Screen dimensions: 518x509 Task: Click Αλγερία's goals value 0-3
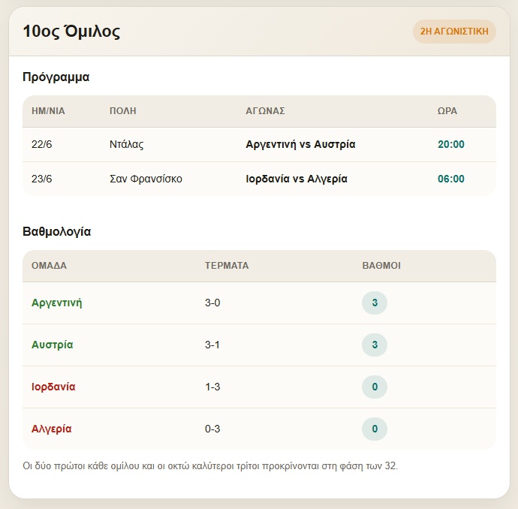pos(212,429)
